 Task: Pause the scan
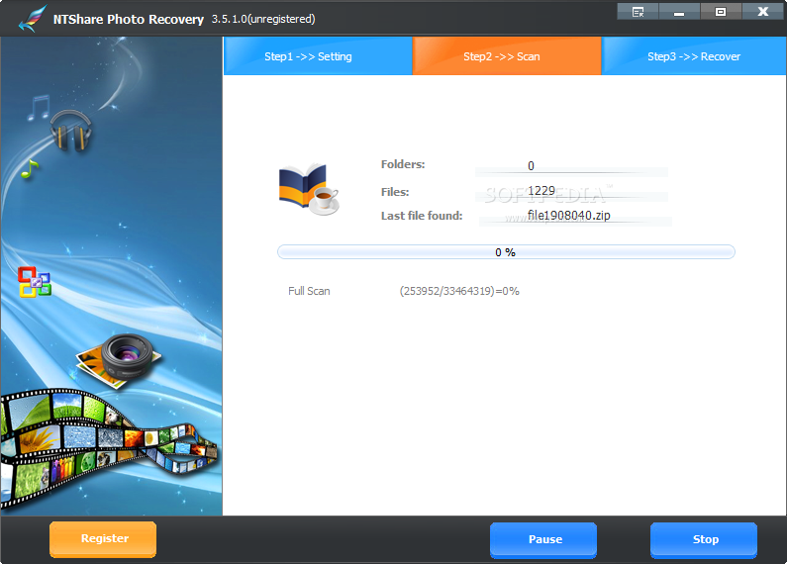coord(543,540)
